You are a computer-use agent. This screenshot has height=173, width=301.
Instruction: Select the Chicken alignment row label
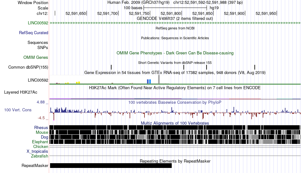coord(41,146)
